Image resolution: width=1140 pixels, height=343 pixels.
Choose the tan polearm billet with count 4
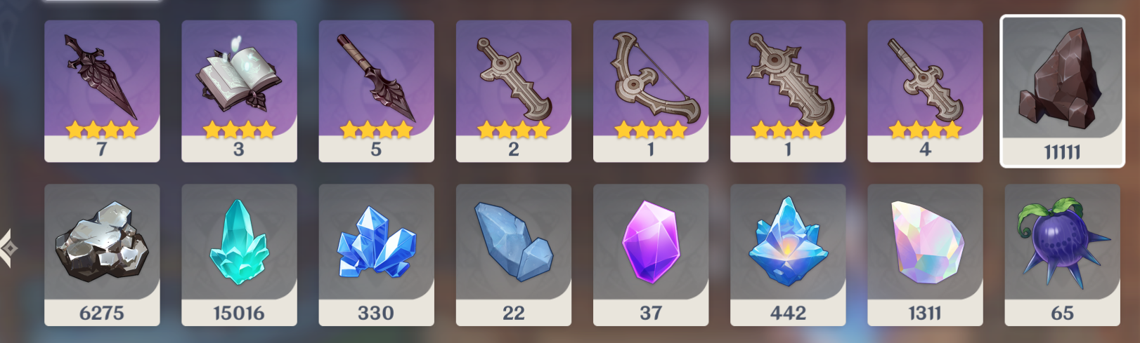[x=925, y=91]
